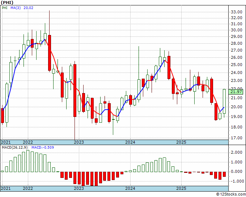
Task: Click the MACD:-0.509 value readout
Action: click(x=43, y=148)
